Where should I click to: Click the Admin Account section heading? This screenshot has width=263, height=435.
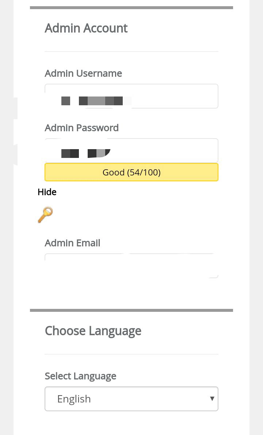point(86,28)
